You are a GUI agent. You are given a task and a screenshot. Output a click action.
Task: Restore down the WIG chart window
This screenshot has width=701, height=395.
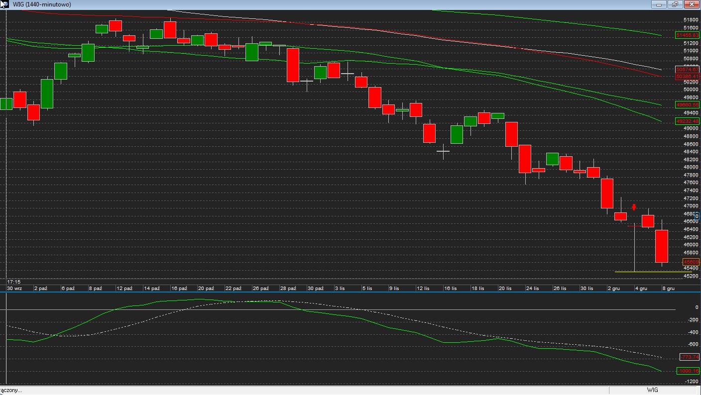click(675, 4)
